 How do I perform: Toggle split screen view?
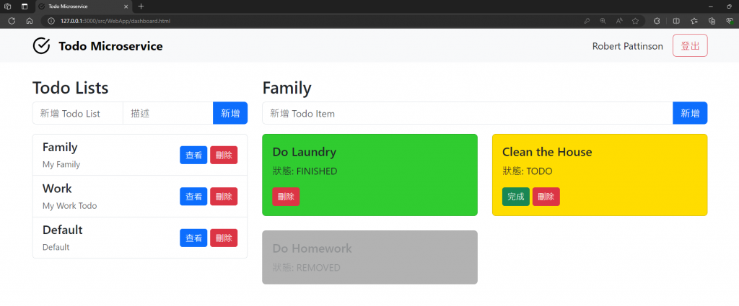[675, 21]
